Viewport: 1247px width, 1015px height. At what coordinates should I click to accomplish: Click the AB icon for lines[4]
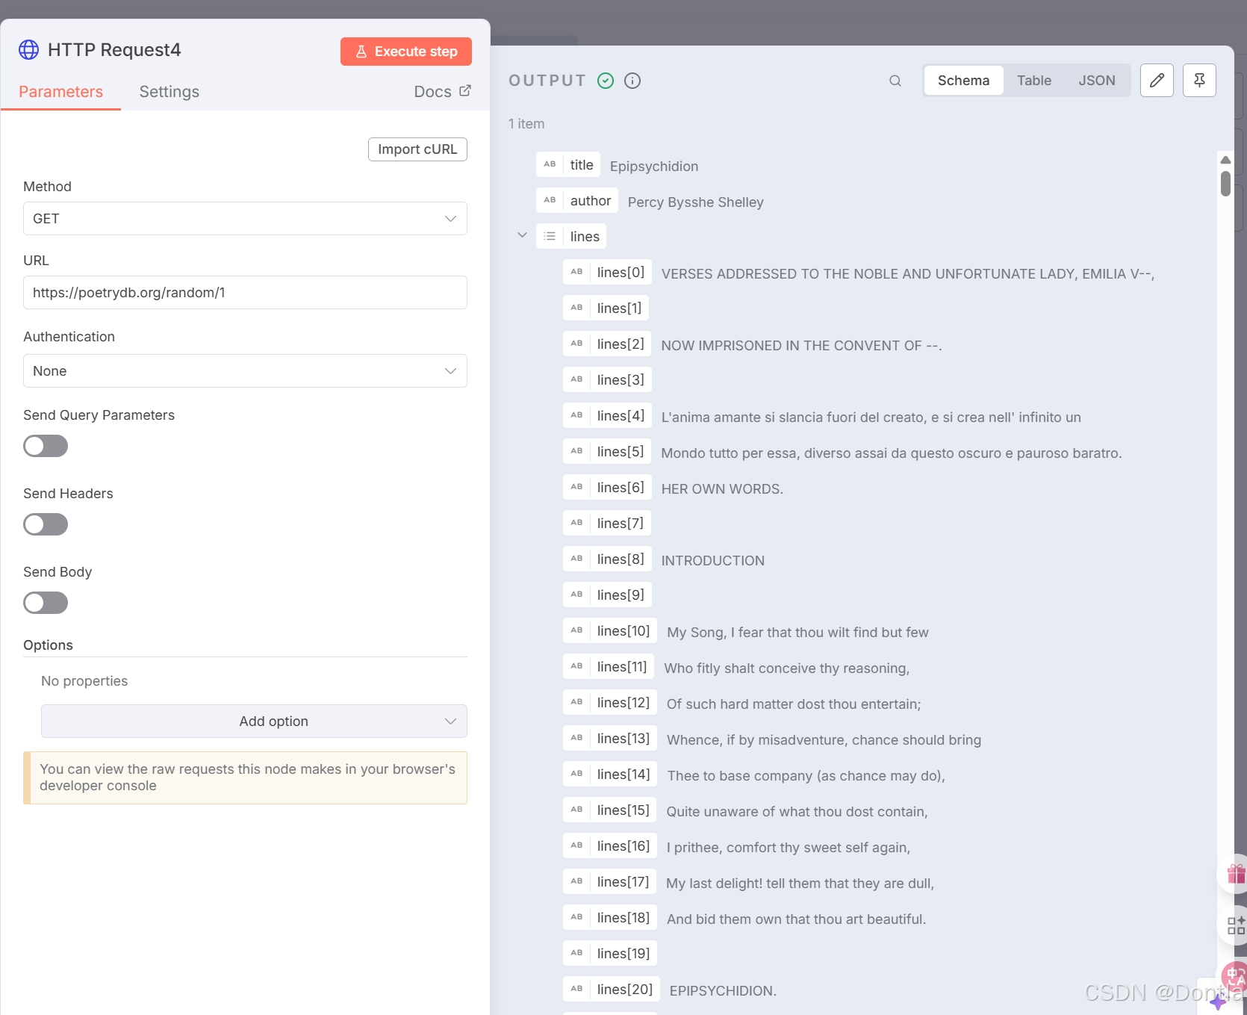pos(576,415)
